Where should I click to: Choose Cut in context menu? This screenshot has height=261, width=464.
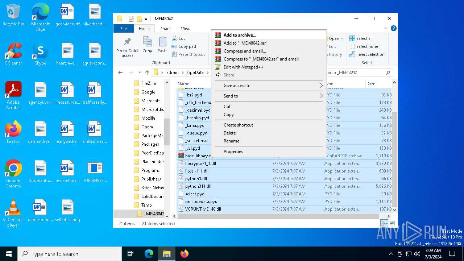(269, 107)
